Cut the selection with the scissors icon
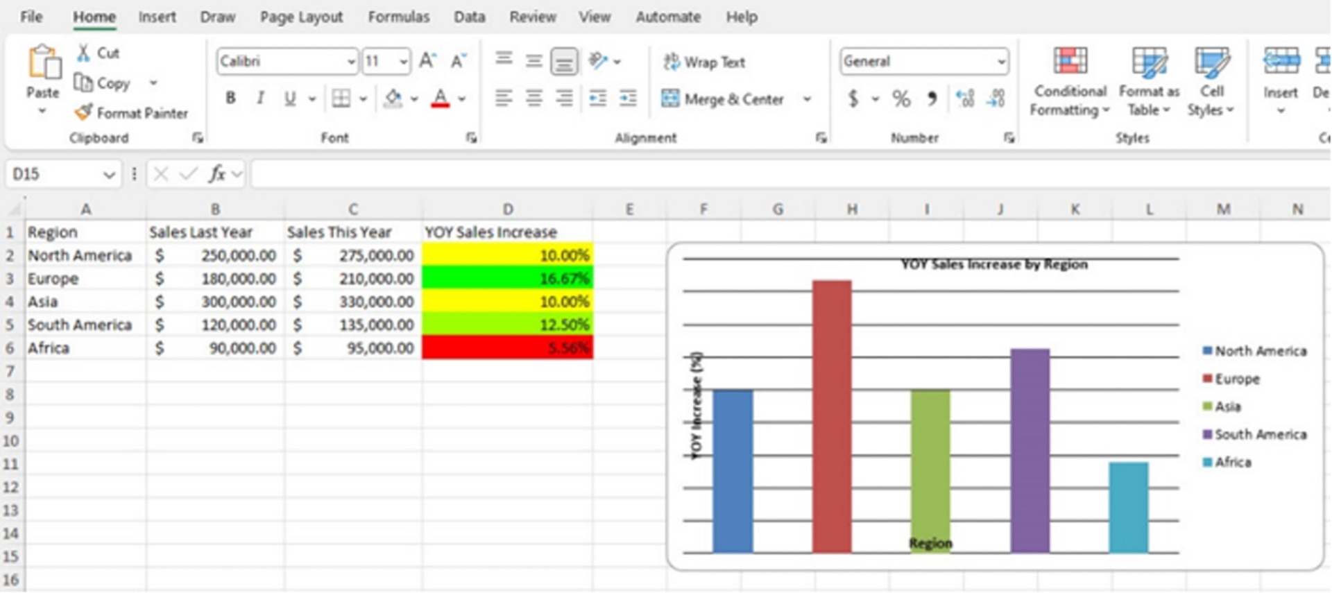This screenshot has height=593, width=1332. (x=83, y=53)
